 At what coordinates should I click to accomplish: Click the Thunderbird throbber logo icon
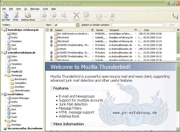pos(176,16)
